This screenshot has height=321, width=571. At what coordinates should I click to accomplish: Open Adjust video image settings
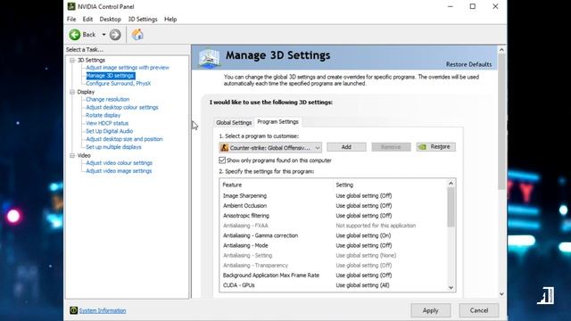click(x=119, y=171)
